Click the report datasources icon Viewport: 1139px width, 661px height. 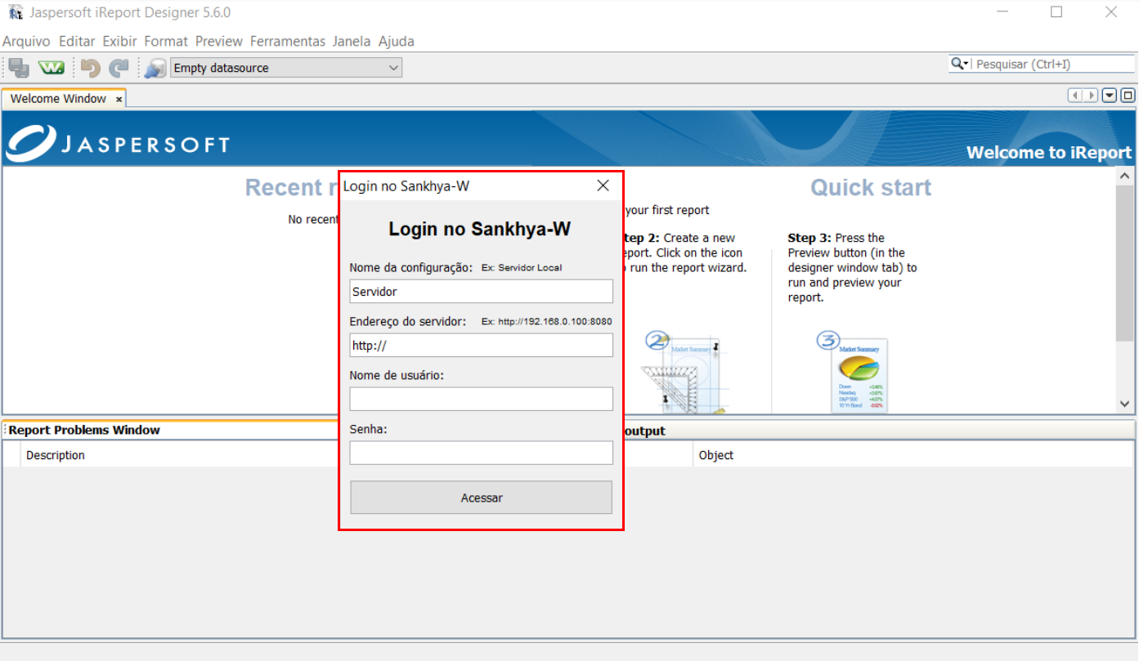click(x=155, y=68)
